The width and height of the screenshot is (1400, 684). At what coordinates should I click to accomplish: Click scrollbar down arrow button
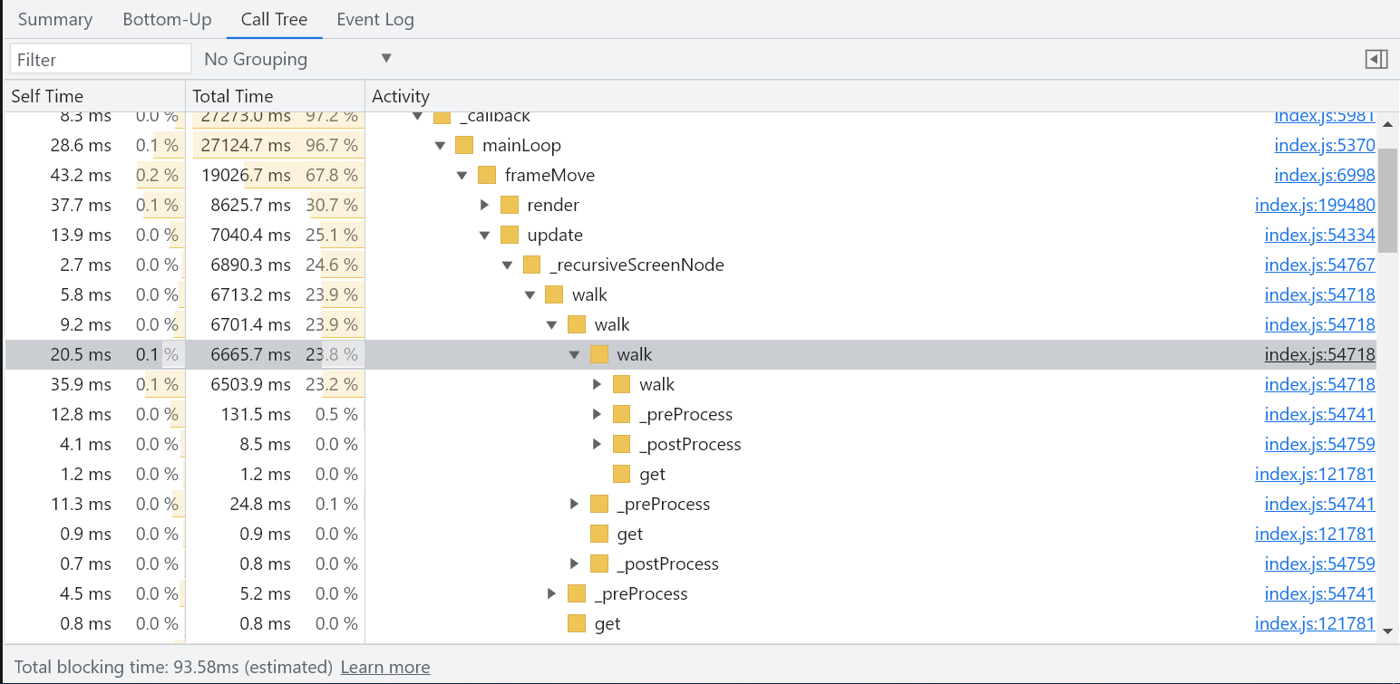1387,629
